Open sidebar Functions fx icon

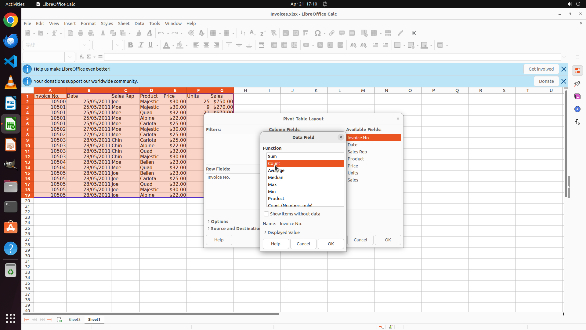coord(577,122)
